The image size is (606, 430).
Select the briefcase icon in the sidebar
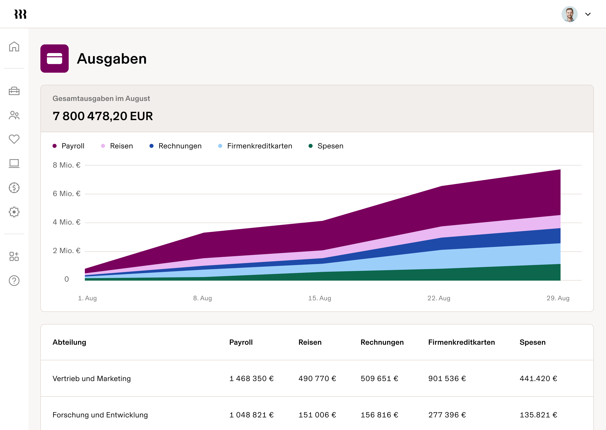14,91
